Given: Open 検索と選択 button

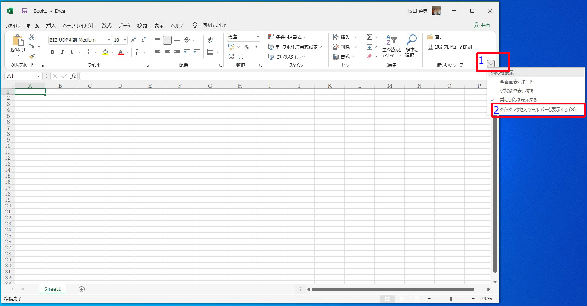Looking at the screenshot, I should click(411, 46).
